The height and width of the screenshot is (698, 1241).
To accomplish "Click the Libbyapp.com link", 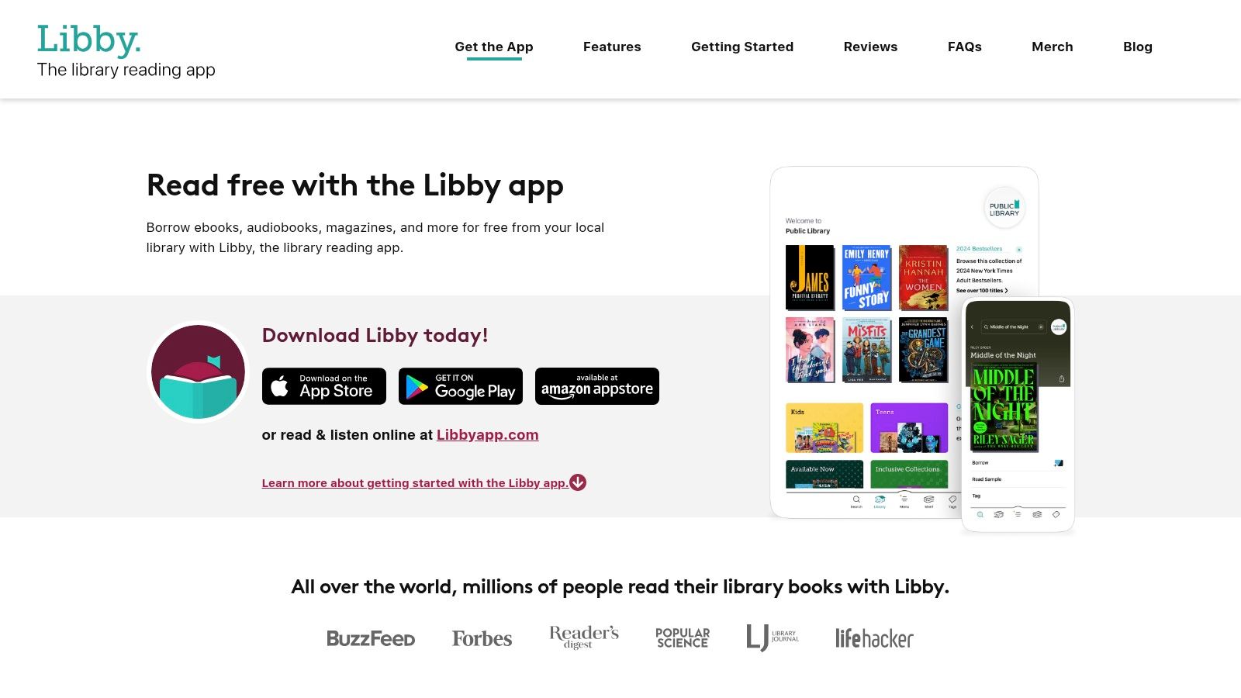I will pyautogui.click(x=487, y=435).
